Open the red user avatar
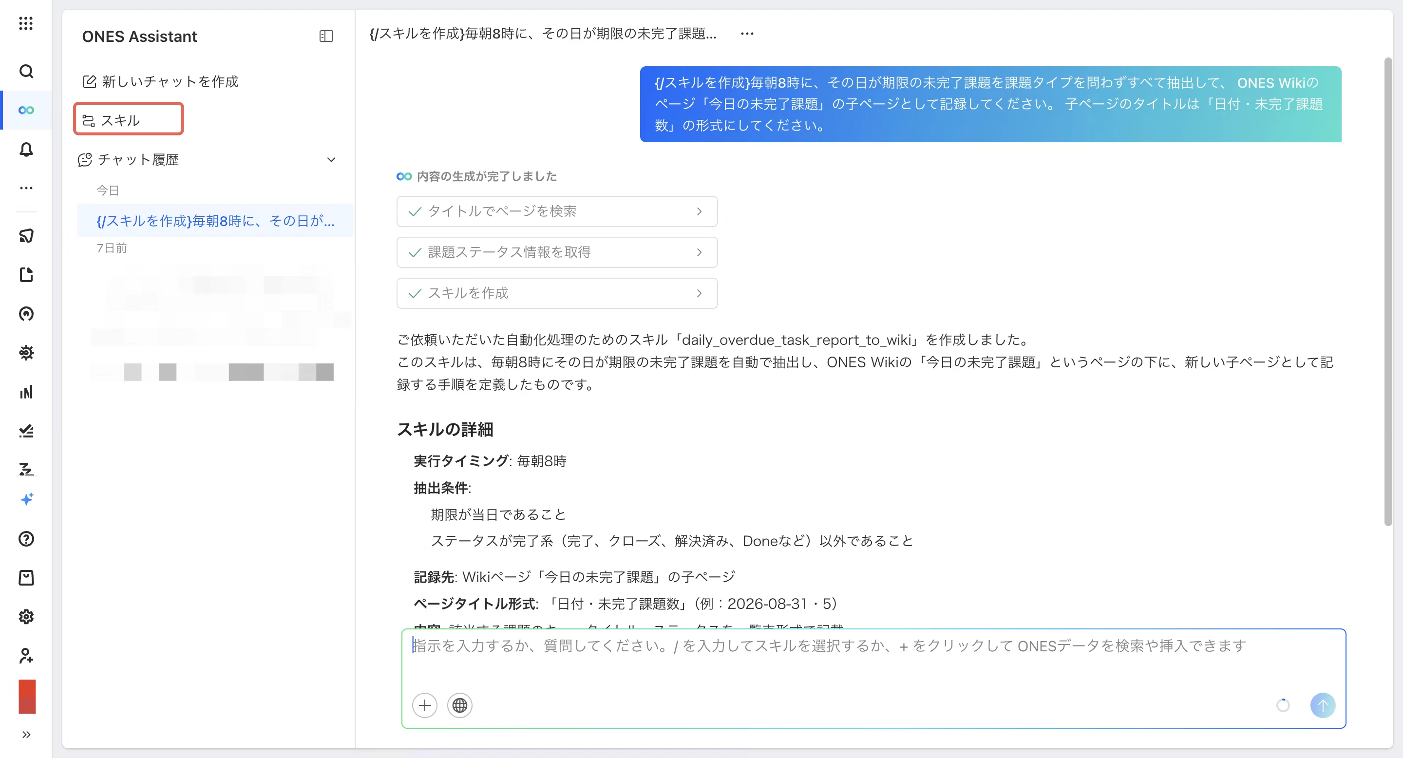The height and width of the screenshot is (758, 1403). (27, 697)
